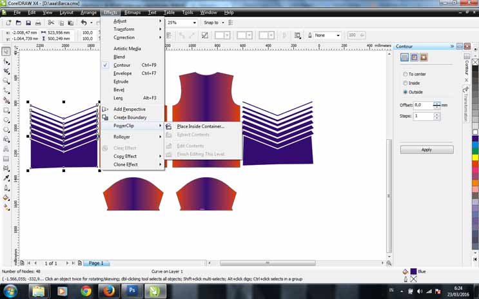The image size is (479, 299).
Task: Select the Ellipse tool
Action: (6, 120)
